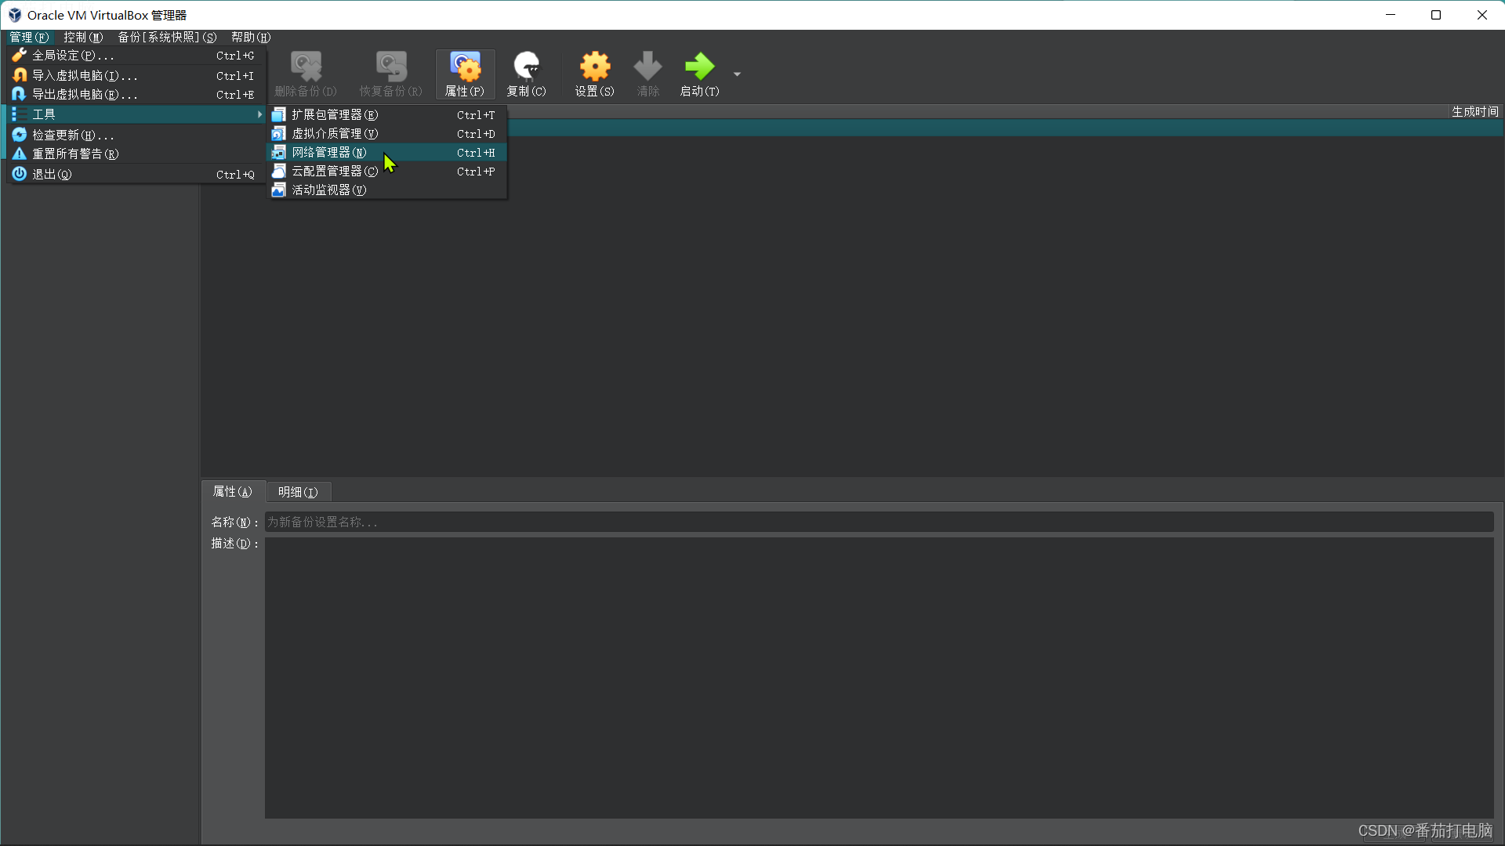This screenshot has height=846, width=1505.
Task: Click the 恢复备份 toolbar icon
Action: pos(391,67)
